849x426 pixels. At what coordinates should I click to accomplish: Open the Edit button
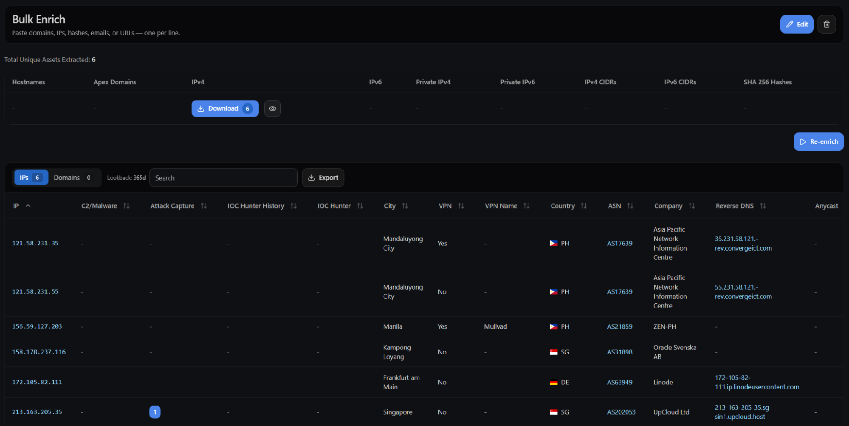(x=797, y=24)
